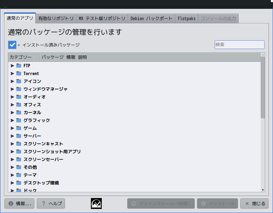The height and width of the screenshot is (213, 273).
Task: Expand the アイコン category arrow
Action: pos(12,81)
